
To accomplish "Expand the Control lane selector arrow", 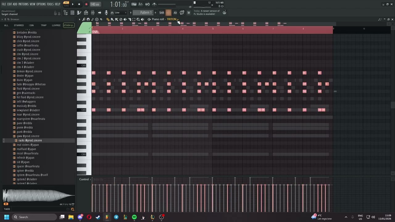I will click(90, 179).
